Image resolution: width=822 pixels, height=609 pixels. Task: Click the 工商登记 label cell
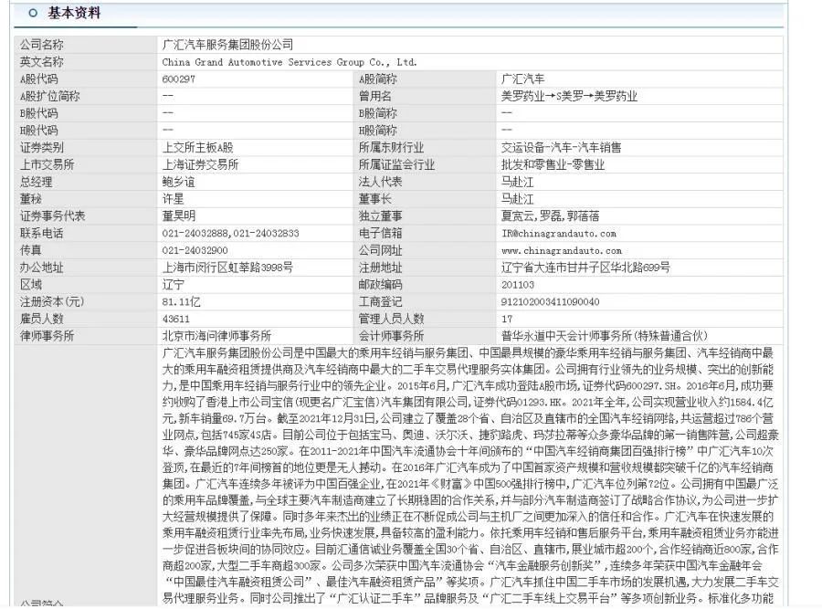tap(424, 302)
